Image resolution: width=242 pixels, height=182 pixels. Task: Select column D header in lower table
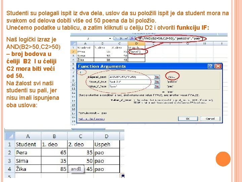click(107, 136)
